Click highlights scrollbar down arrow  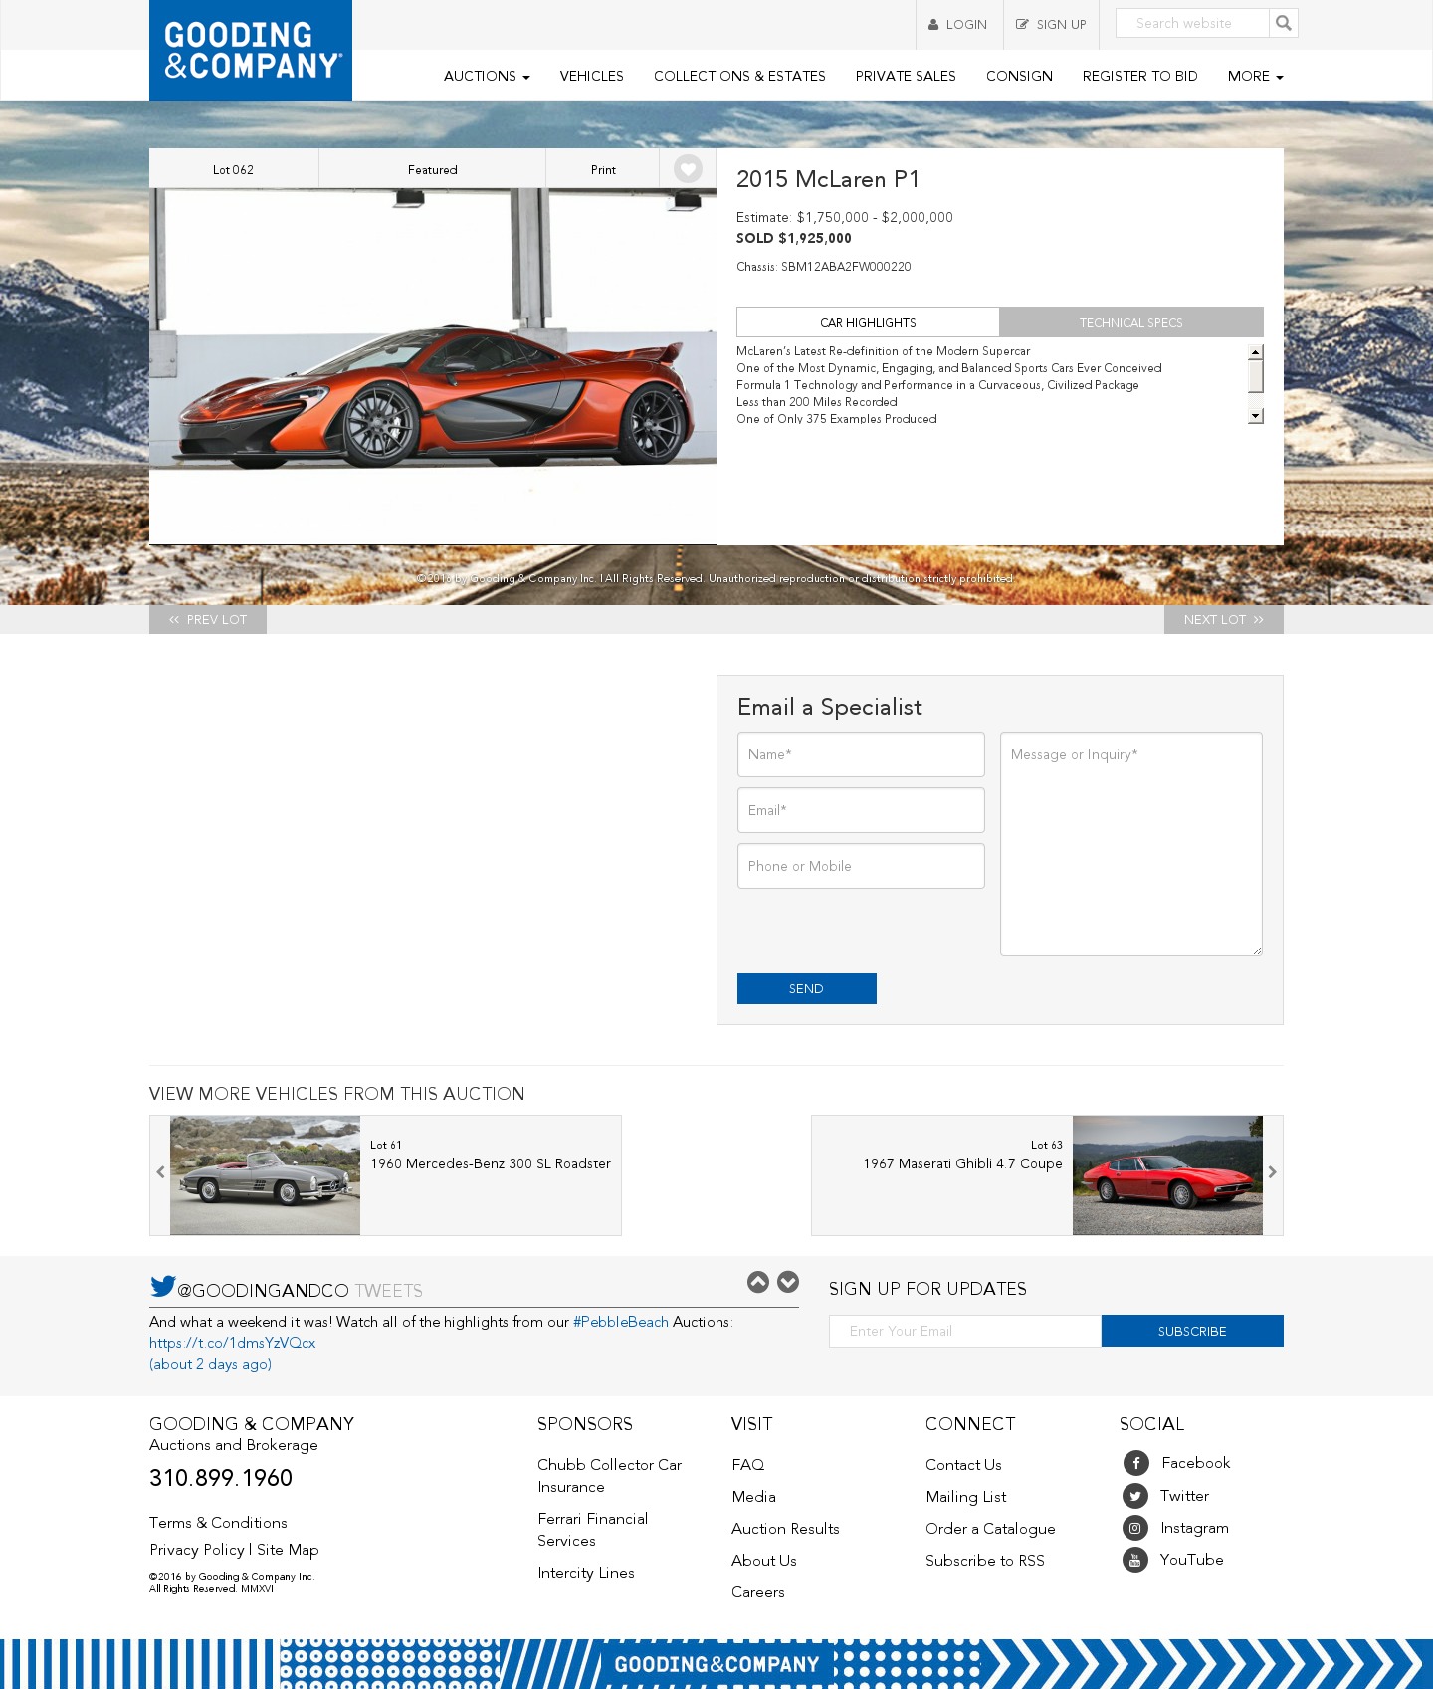tap(1256, 416)
